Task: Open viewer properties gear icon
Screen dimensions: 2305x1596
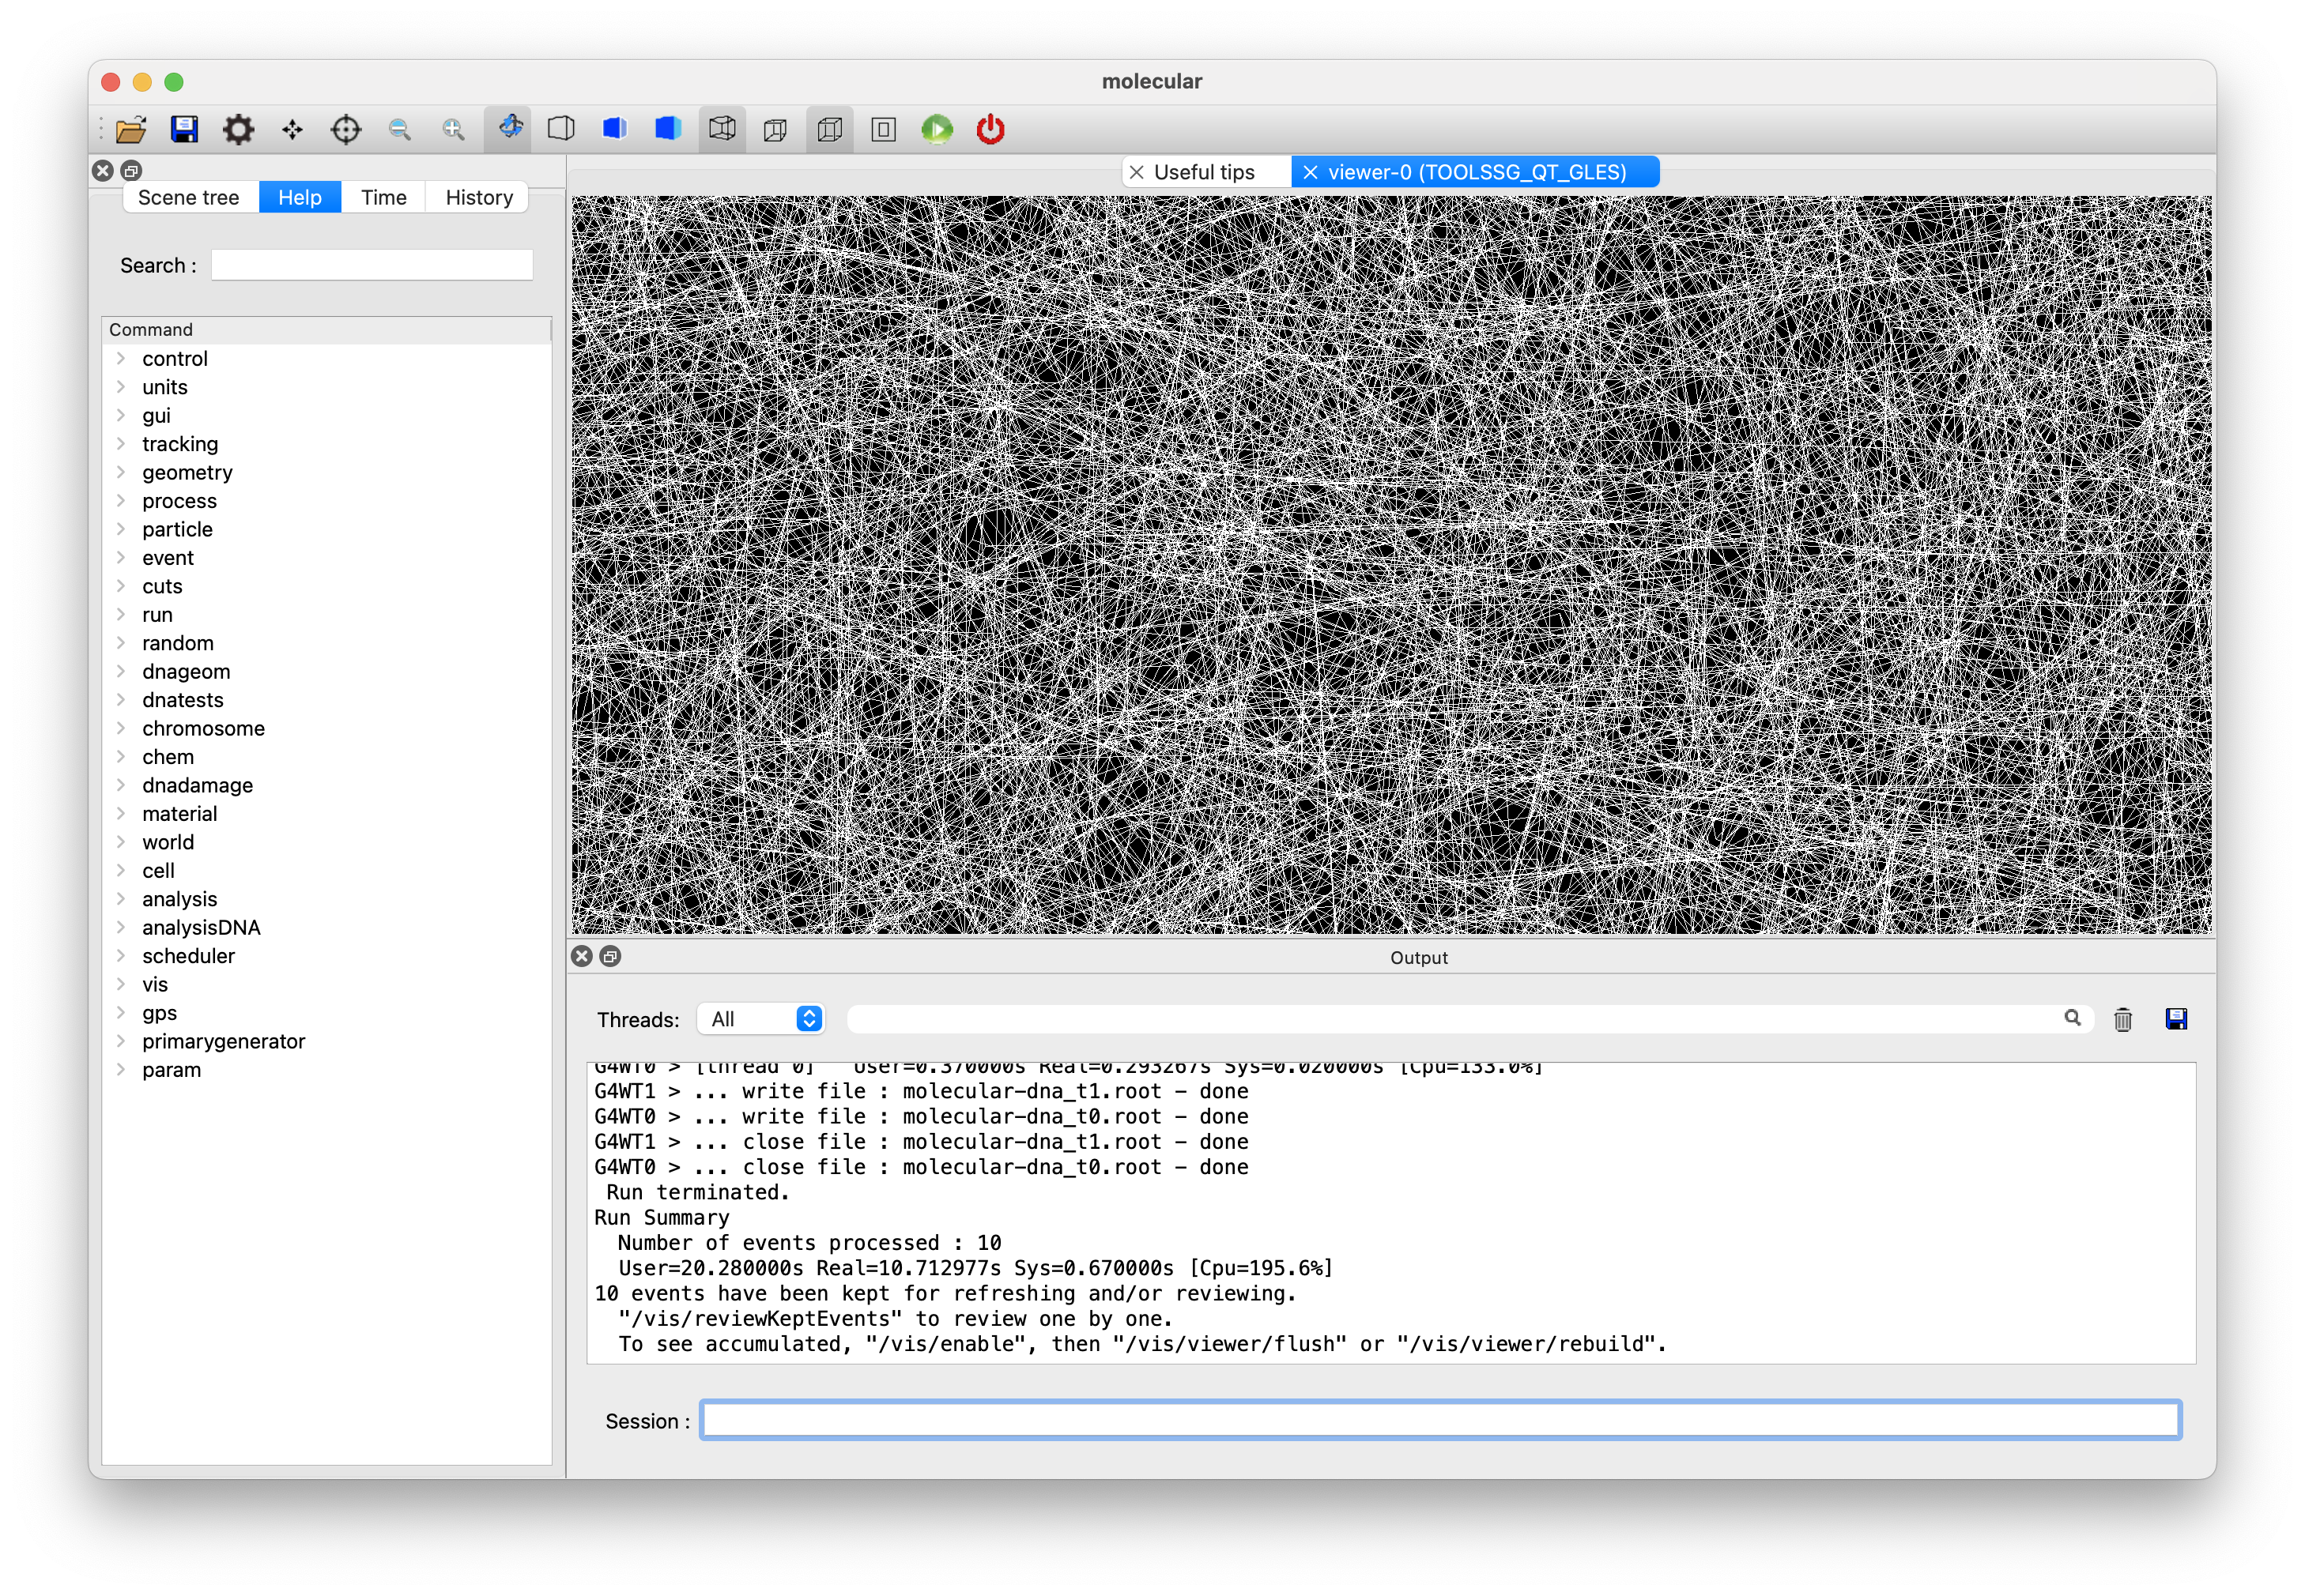Action: tap(238, 129)
